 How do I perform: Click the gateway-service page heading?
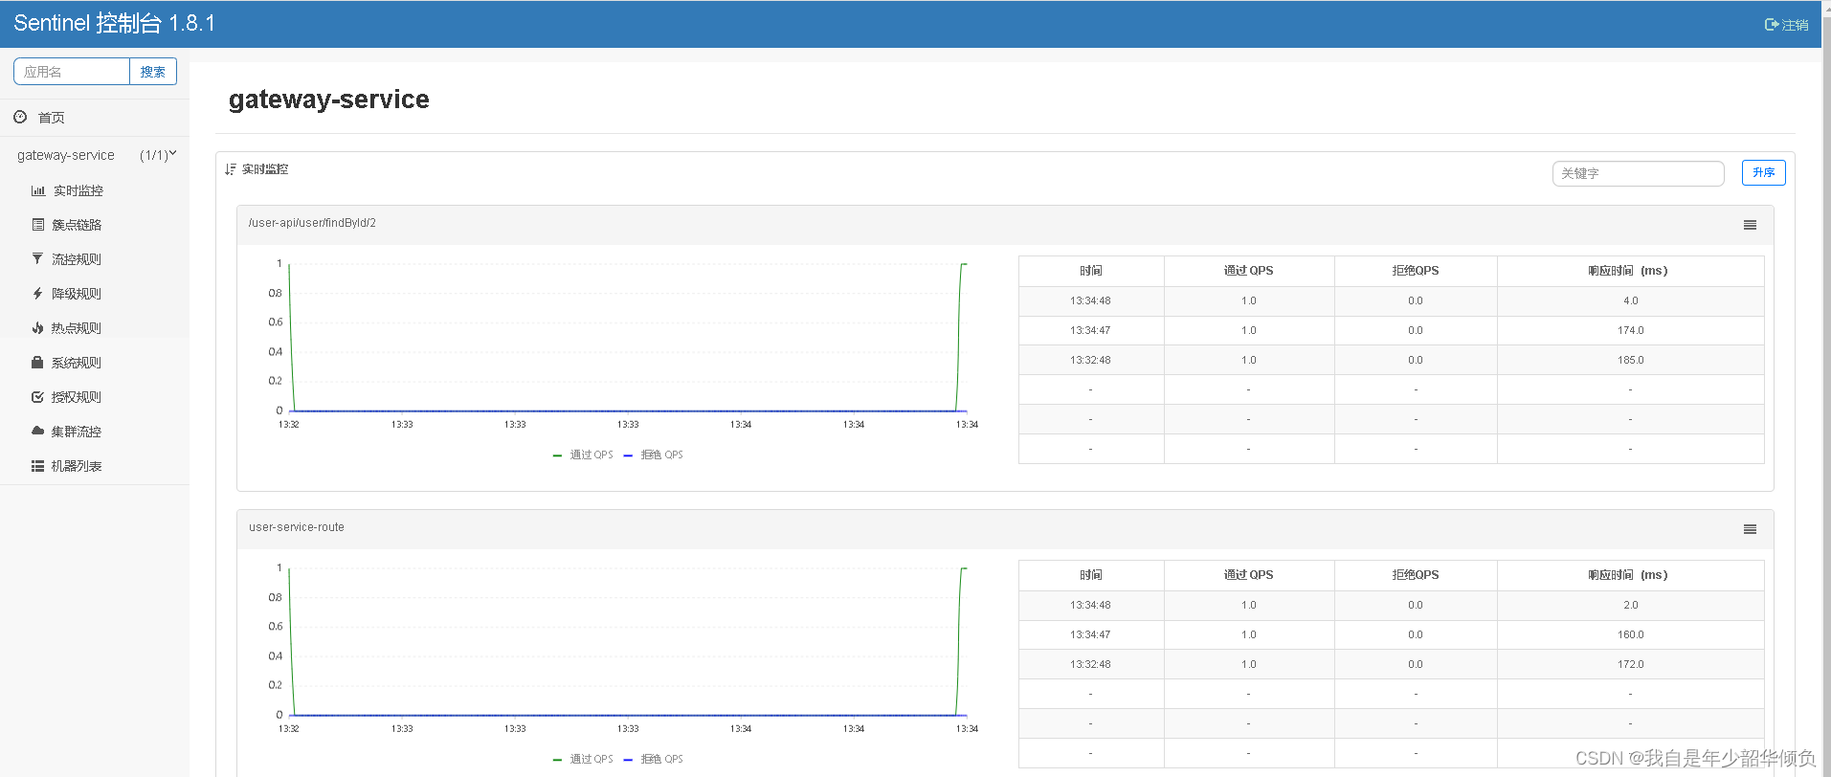click(329, 100)
